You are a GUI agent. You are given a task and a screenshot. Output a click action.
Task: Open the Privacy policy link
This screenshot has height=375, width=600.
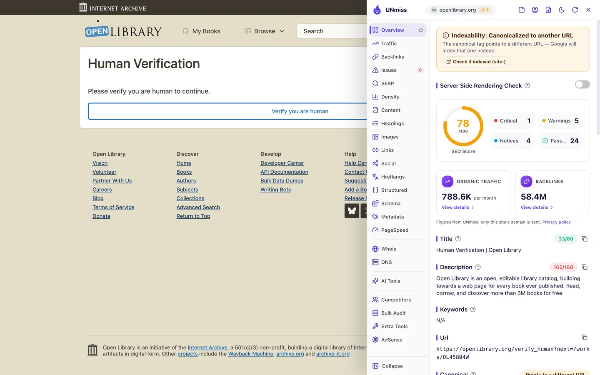pyautogui.click(x=557, y=222)
